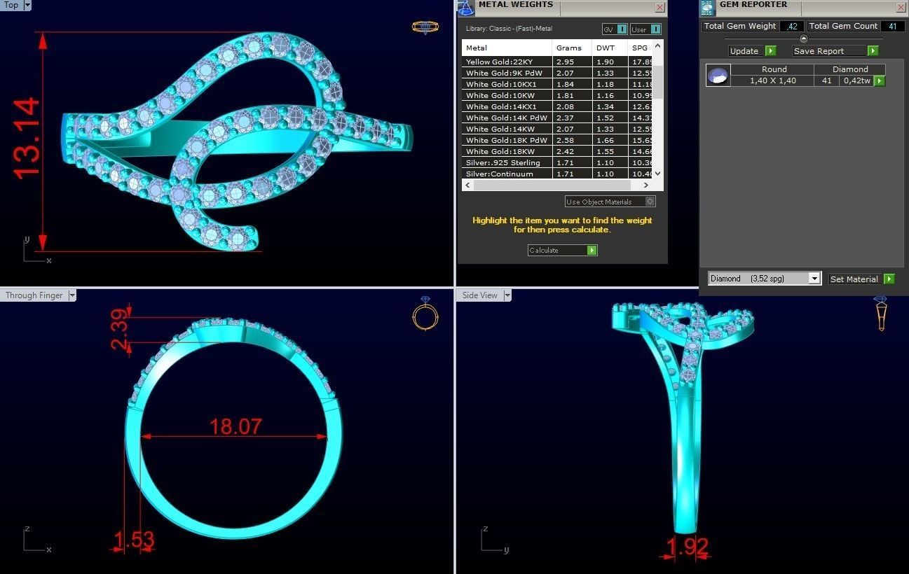
Task: Click green arrow beside Save Report
Action: point(873,50)
